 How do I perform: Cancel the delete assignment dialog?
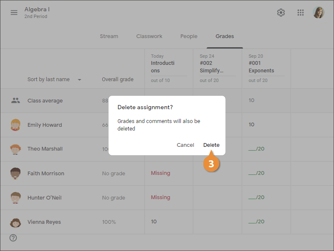pos(185,145)
